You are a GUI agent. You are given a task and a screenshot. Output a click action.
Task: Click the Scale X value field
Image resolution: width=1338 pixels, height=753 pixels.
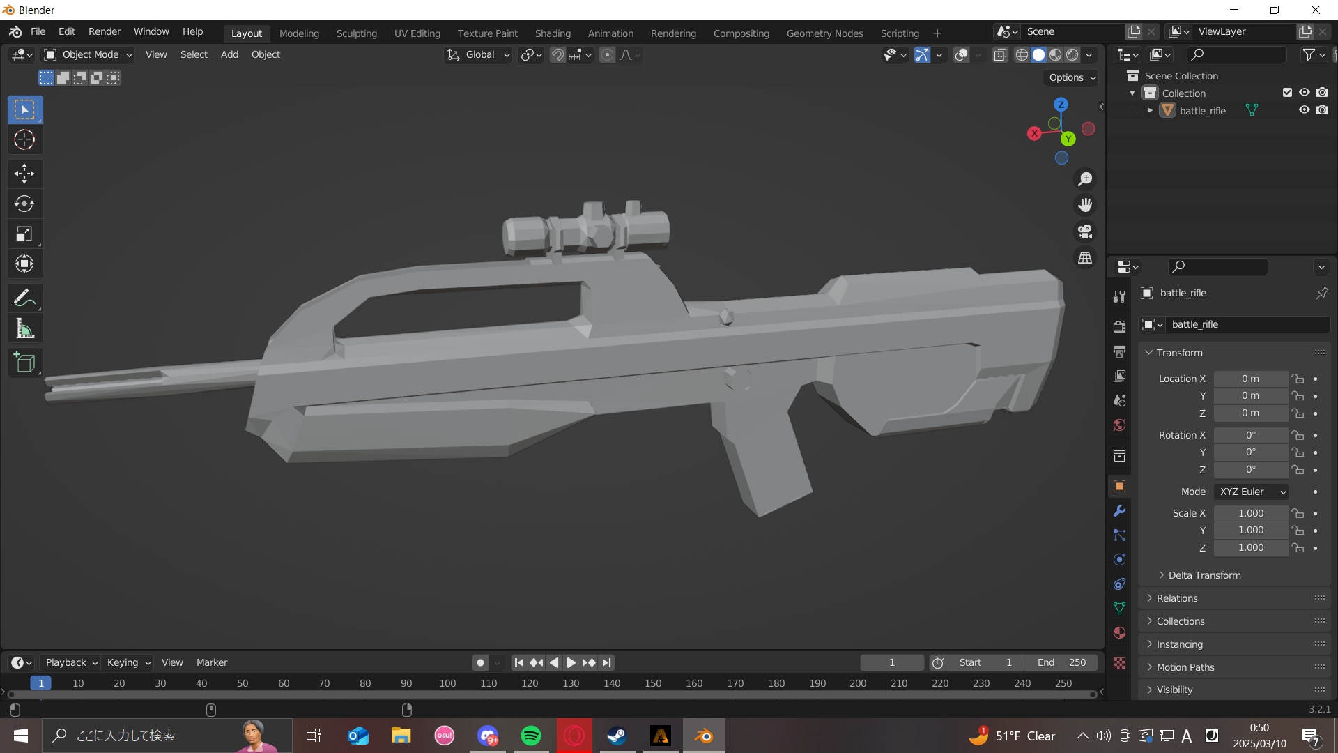(1251, 513)
